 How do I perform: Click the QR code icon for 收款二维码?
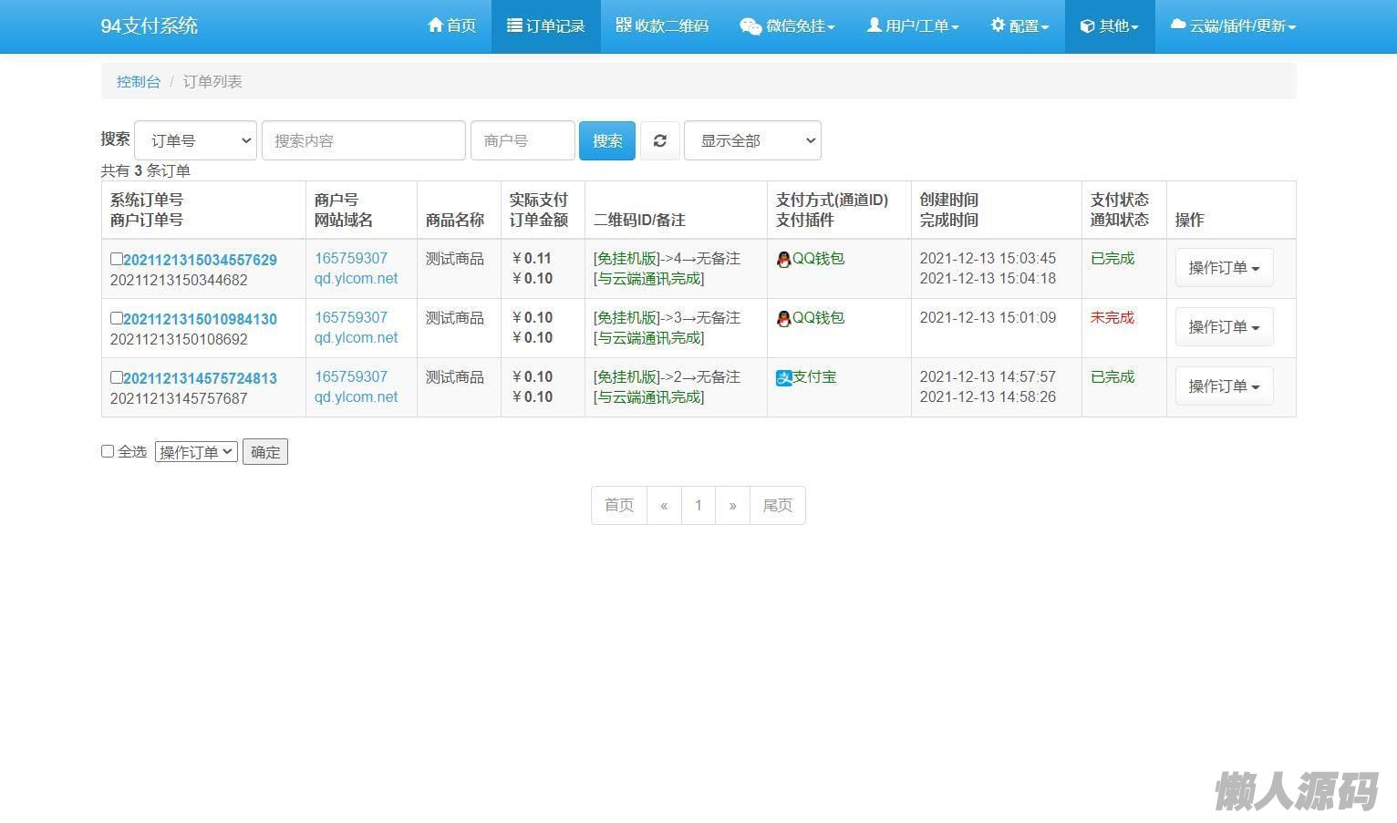pos(624,26)
